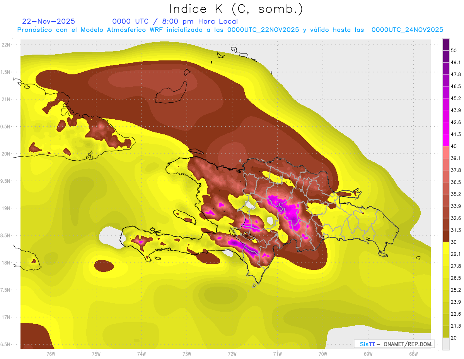Pick the dark purple swatch above 50
The image size is (464, 359).
pyautogui.click(x=446, y=45)
